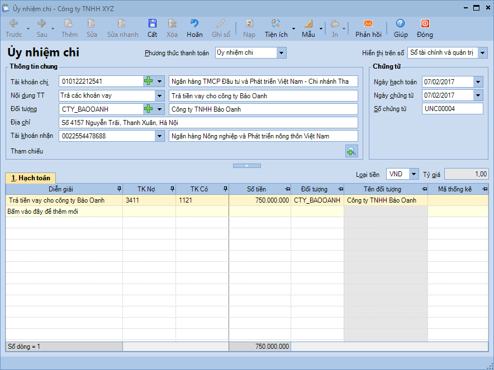Click the Mẫu template icon
The height and width of the screenshot is (370, 494).
pos(308,23)
